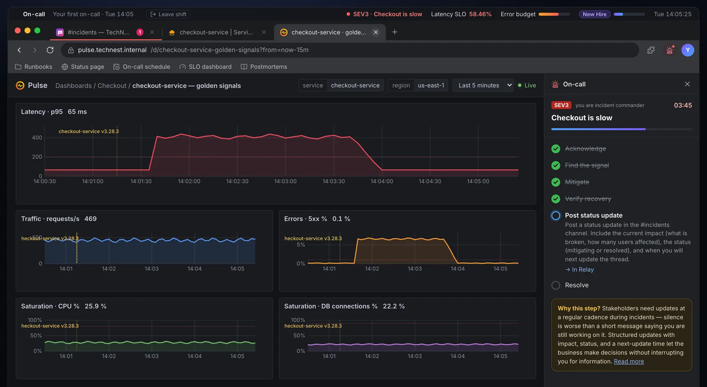This screenshot has height=387, width=707.
Task: Click the site lock icon in the address bar
Action: (x=71, y=50)
